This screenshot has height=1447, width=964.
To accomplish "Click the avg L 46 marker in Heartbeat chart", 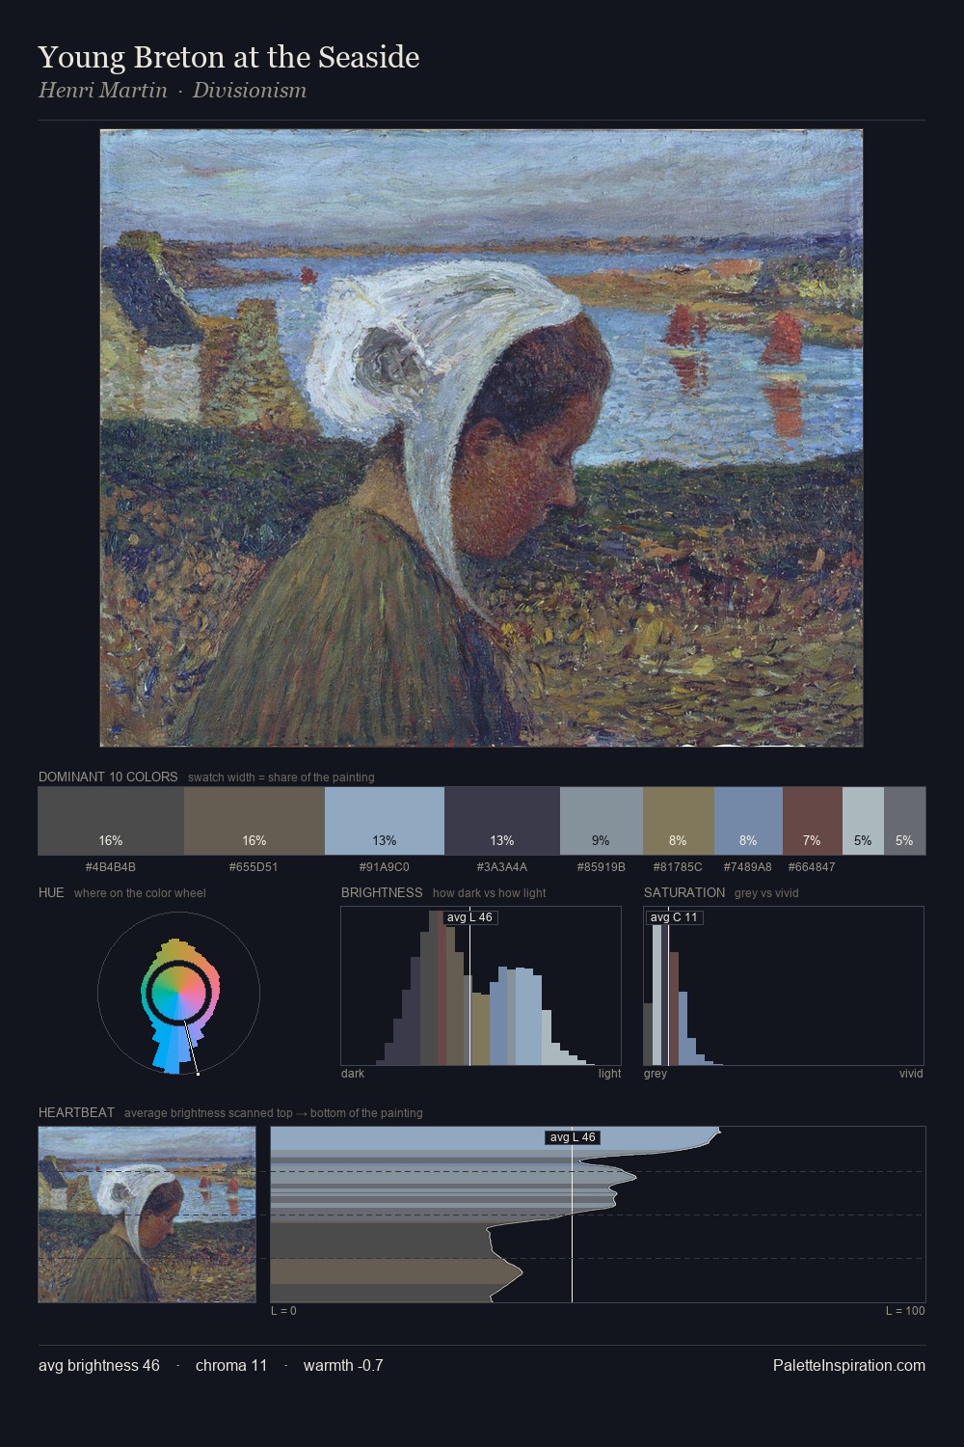I will pos(573,1137).
